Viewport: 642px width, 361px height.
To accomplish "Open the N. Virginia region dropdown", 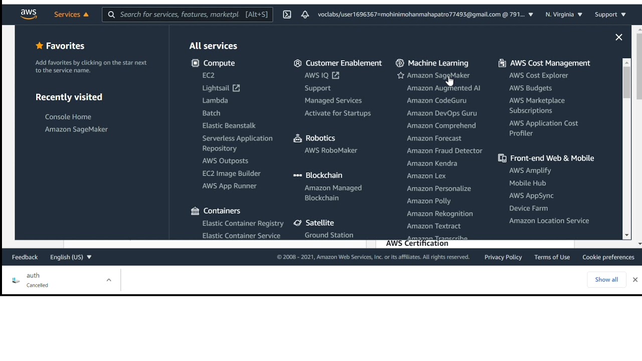I will pos(564,15).
